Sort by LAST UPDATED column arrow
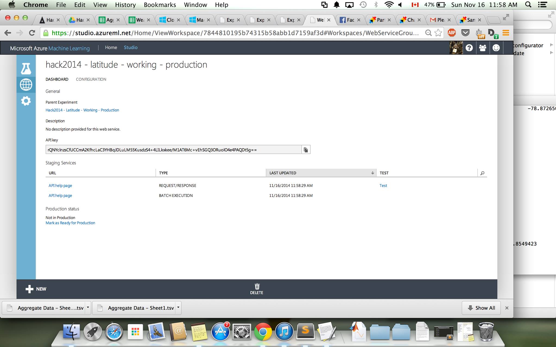Screen dimensions: 556x347 [x=372, y=173]
